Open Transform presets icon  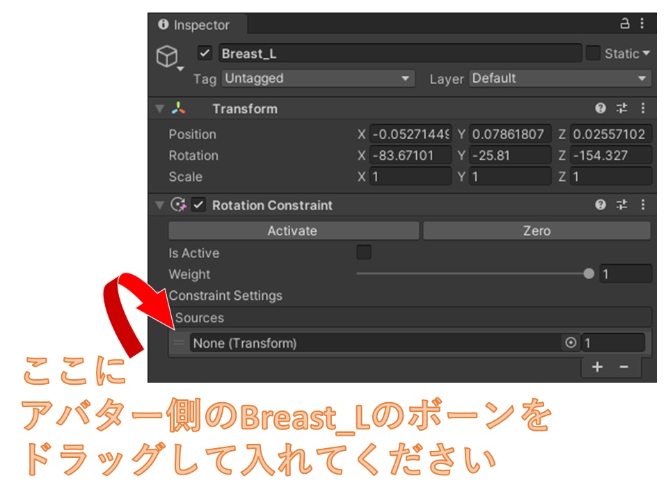pyautogui.click(x=622, y=109)
